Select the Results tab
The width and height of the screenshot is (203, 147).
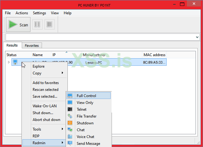(12, 45)
